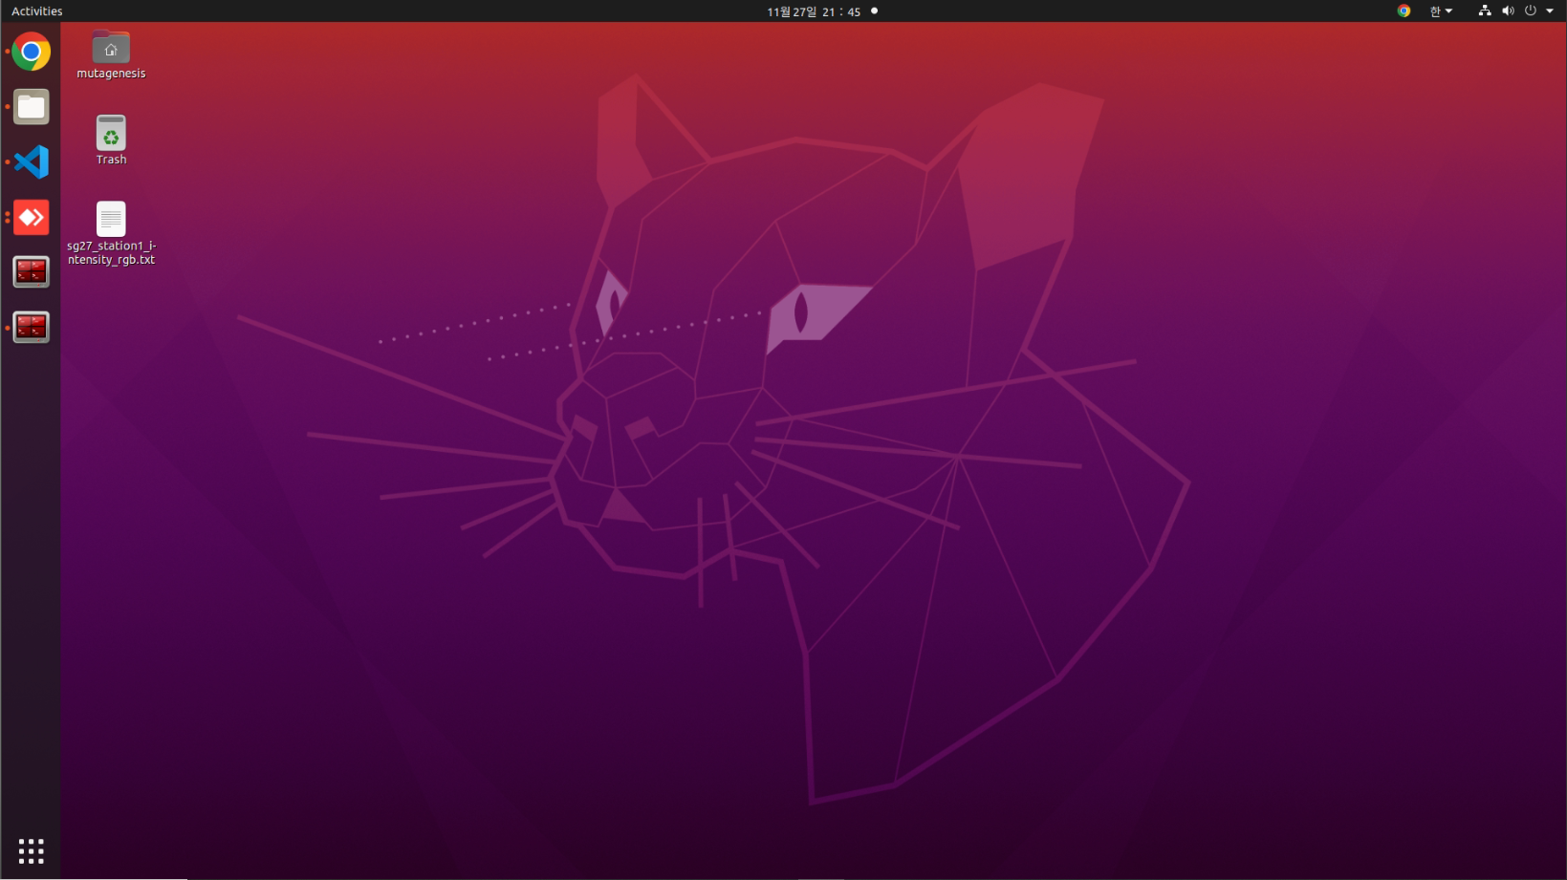Click the notification dot beside the clock

(874, 11)
